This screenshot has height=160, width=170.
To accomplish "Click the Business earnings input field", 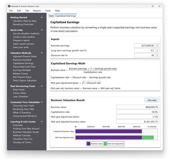I will [145, 45].
